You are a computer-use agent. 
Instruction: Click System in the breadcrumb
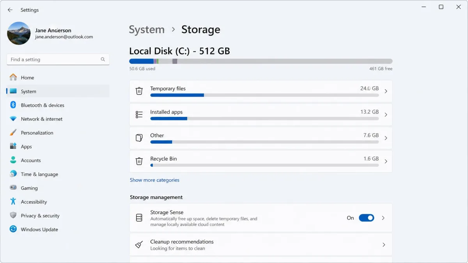pos(147,30)
